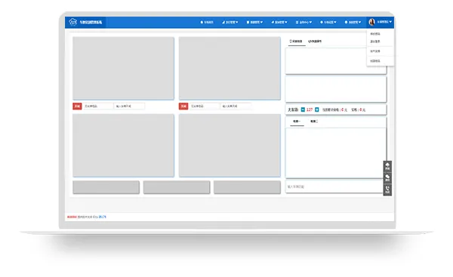
Task: Choose the last entry in user dropdown menu
Action: (x=375, y=61)
